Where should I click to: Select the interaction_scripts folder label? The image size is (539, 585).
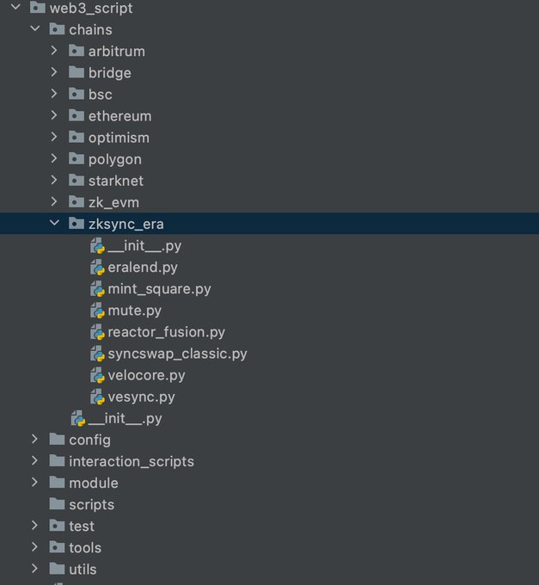132,462
